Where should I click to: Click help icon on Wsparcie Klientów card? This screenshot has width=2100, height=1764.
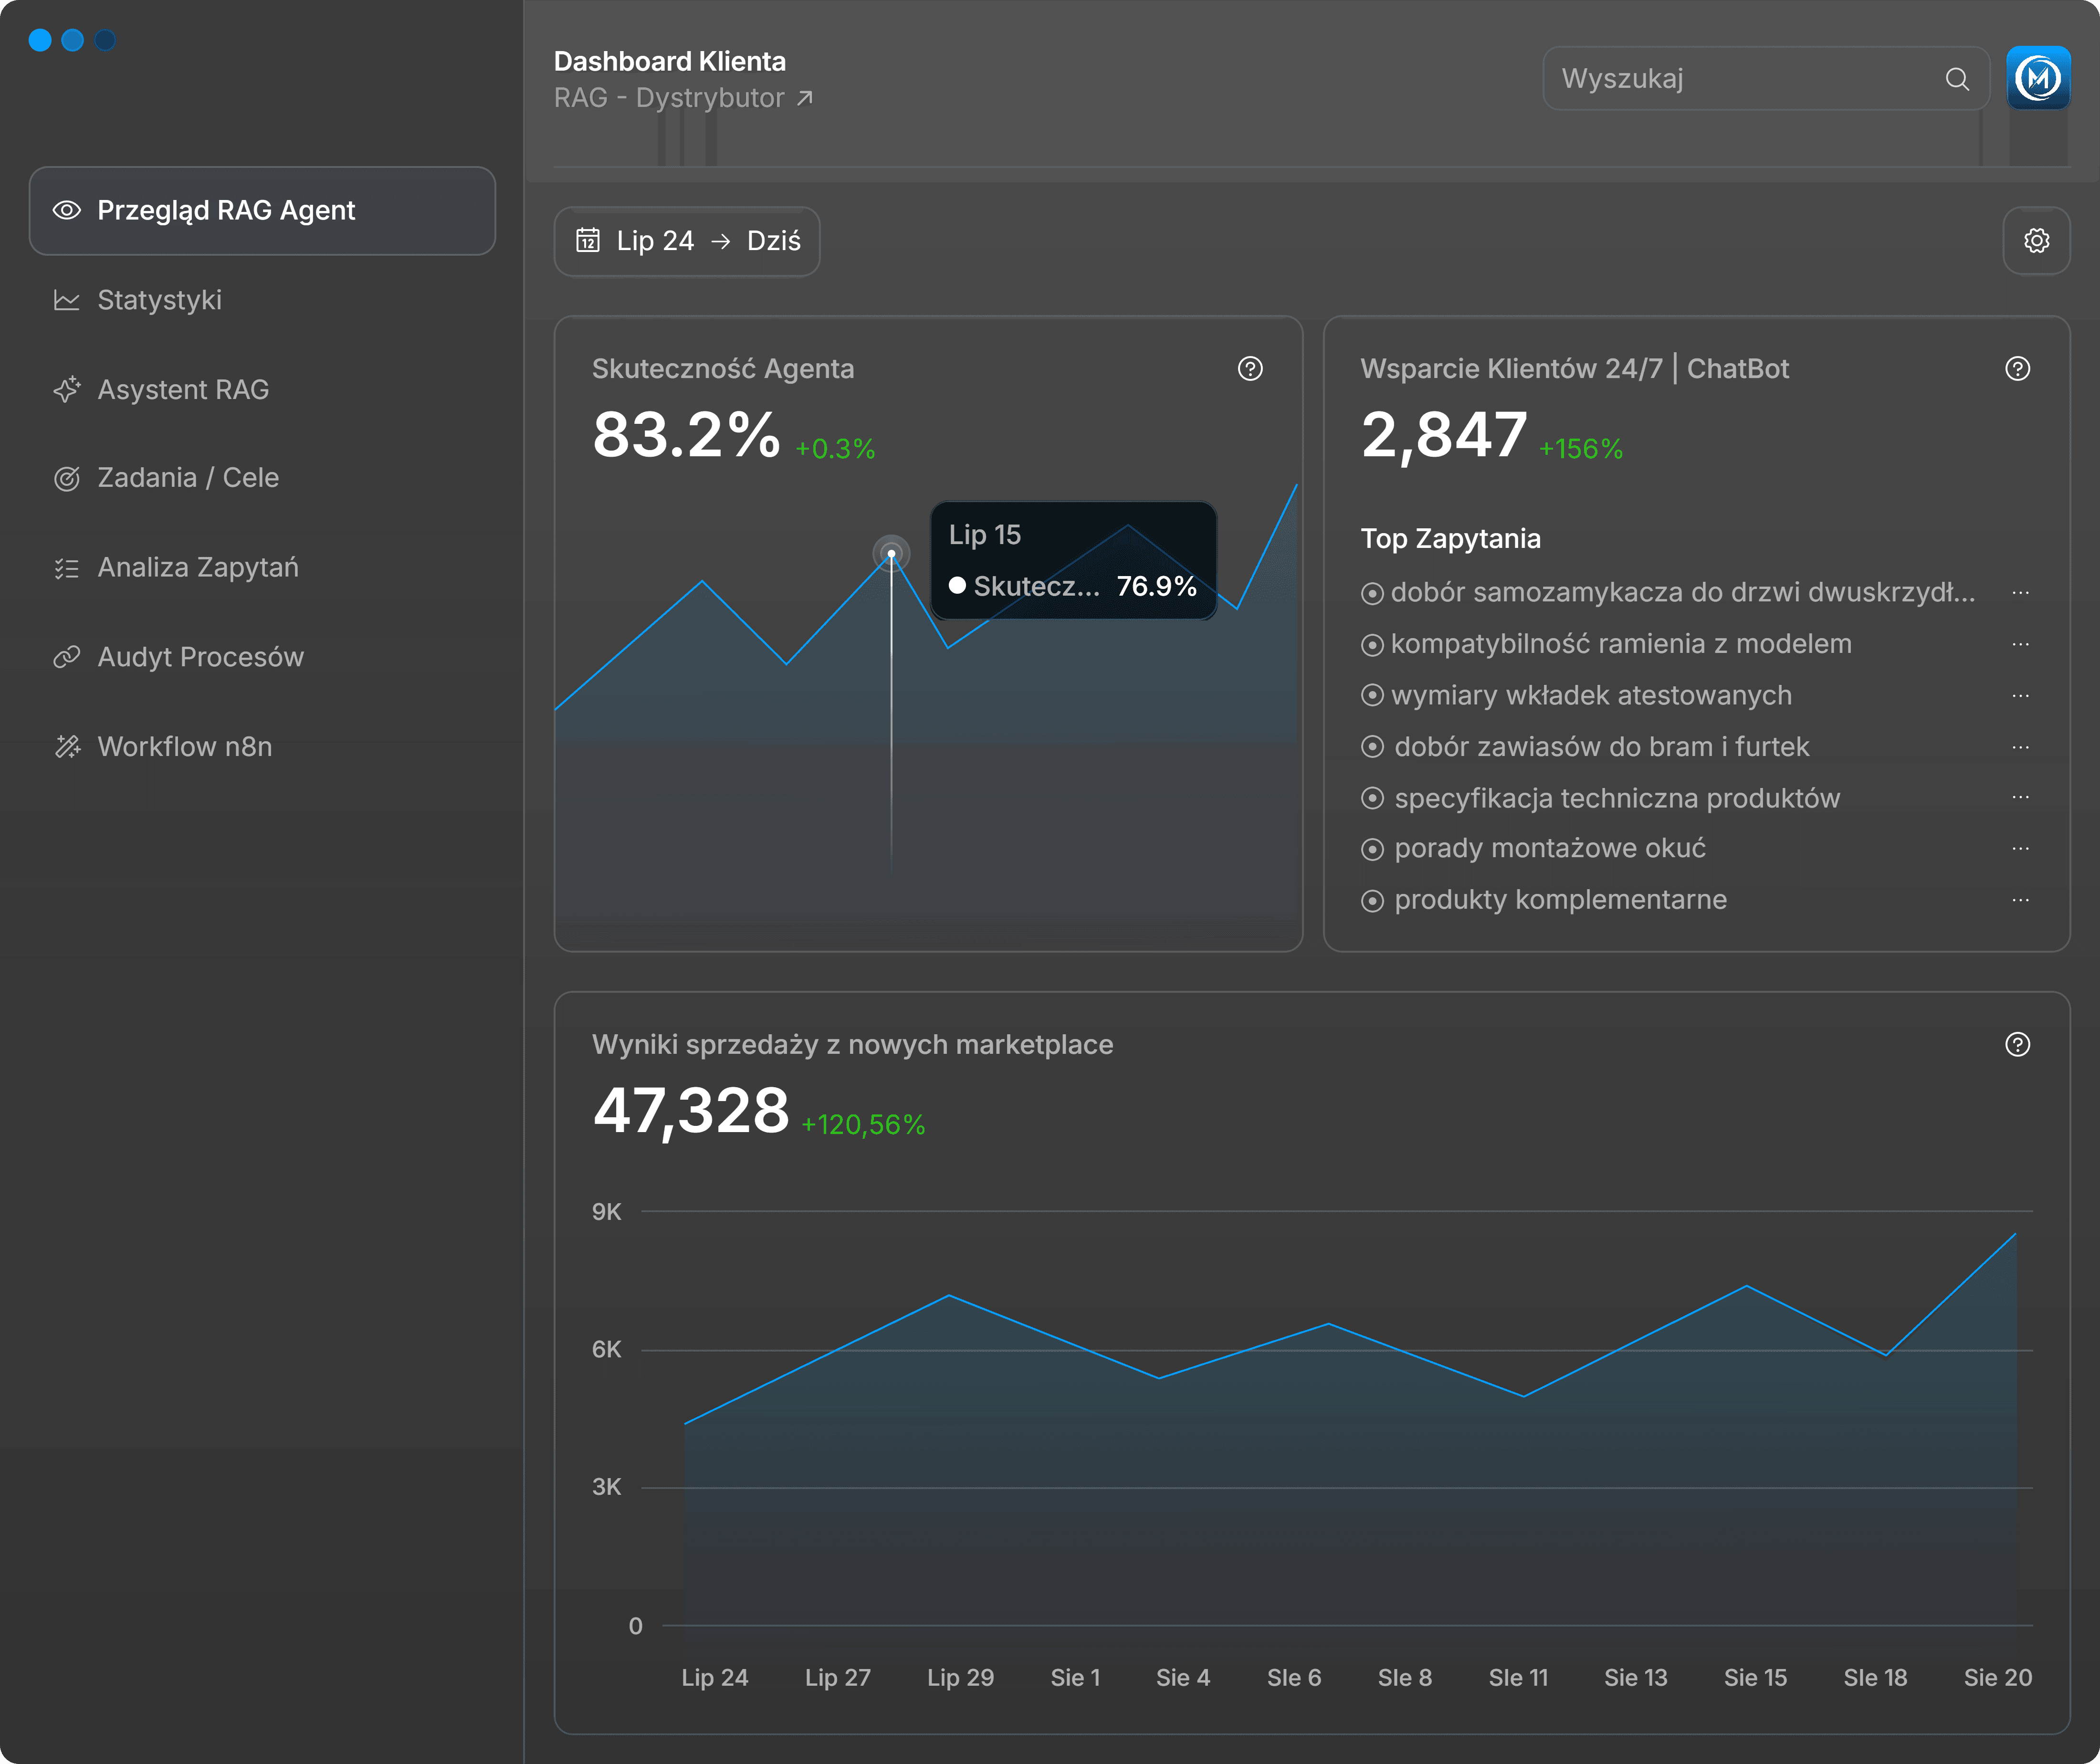pos(2017,369)
